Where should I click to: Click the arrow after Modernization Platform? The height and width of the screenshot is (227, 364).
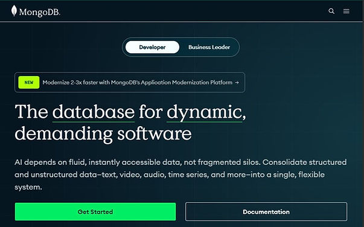coord(237,82)
